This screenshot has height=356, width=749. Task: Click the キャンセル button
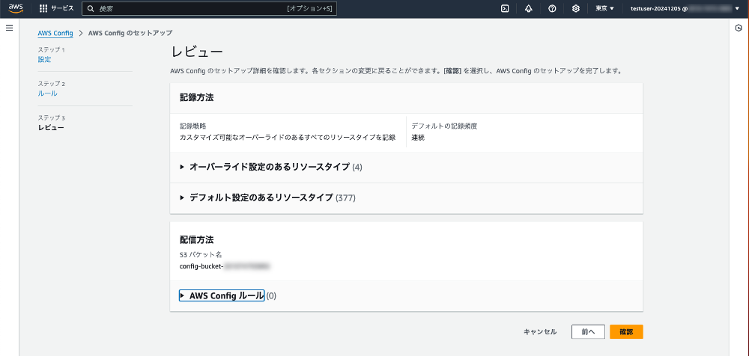pos(540,331)
